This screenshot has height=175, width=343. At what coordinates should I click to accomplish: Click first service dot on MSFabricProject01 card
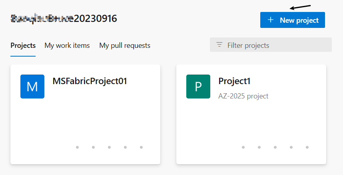(77, 147)
